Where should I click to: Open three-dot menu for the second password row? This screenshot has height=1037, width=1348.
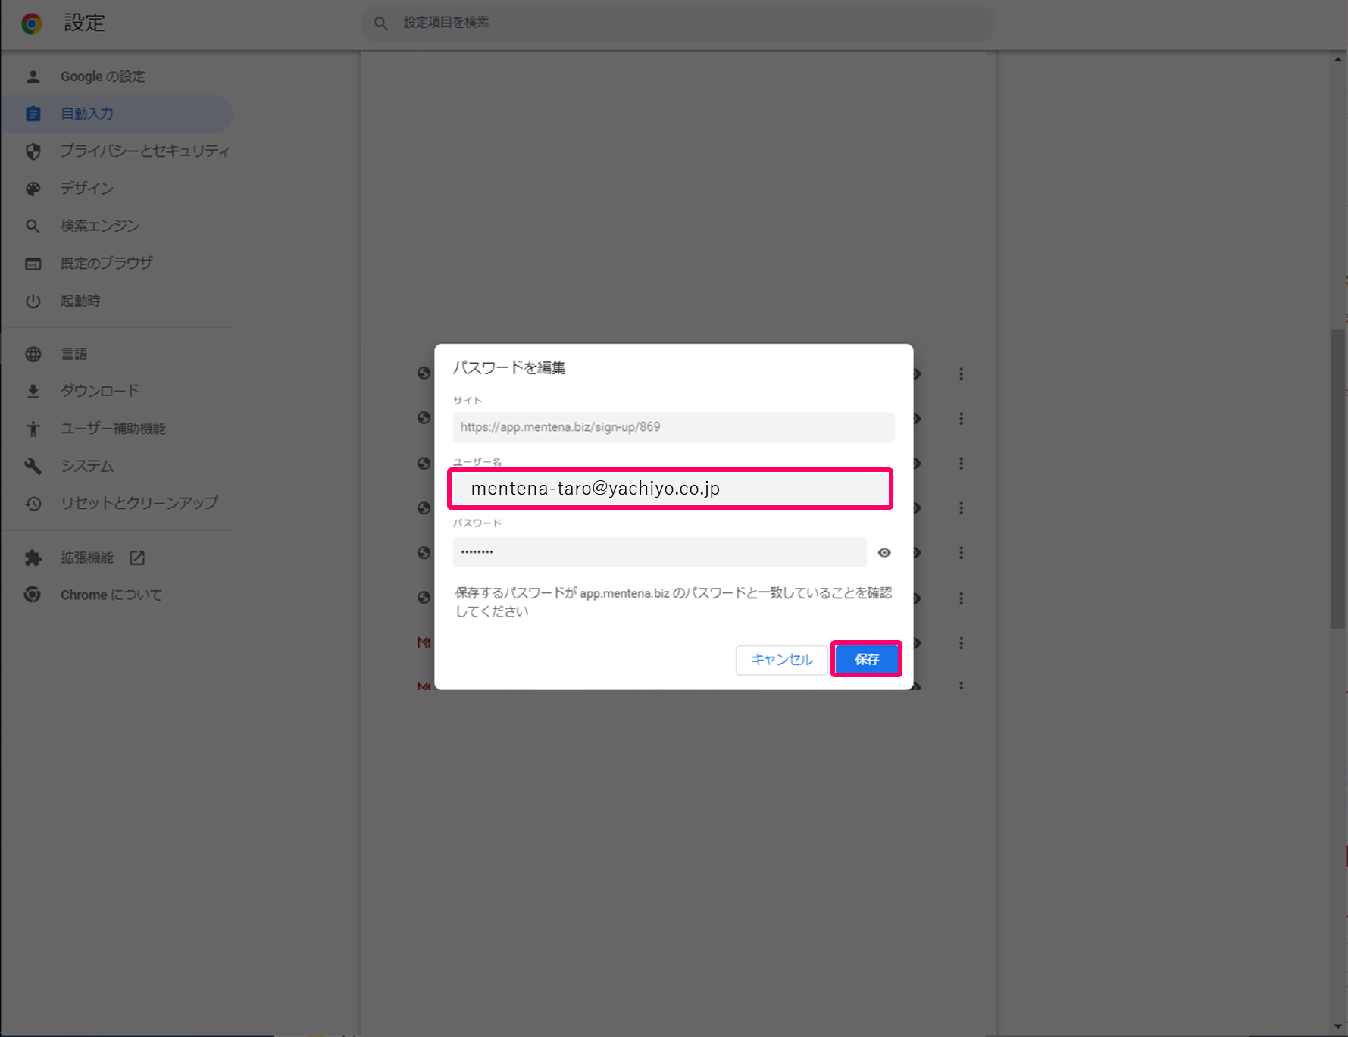(x=961, y=419)
